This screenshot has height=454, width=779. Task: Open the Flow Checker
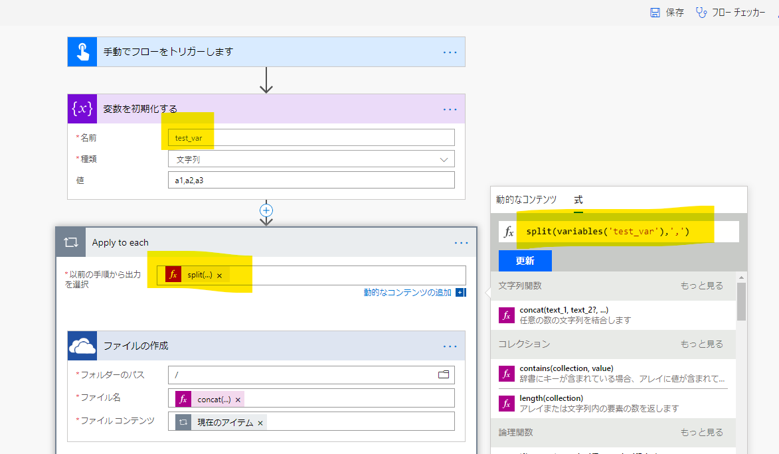point(730,13)
